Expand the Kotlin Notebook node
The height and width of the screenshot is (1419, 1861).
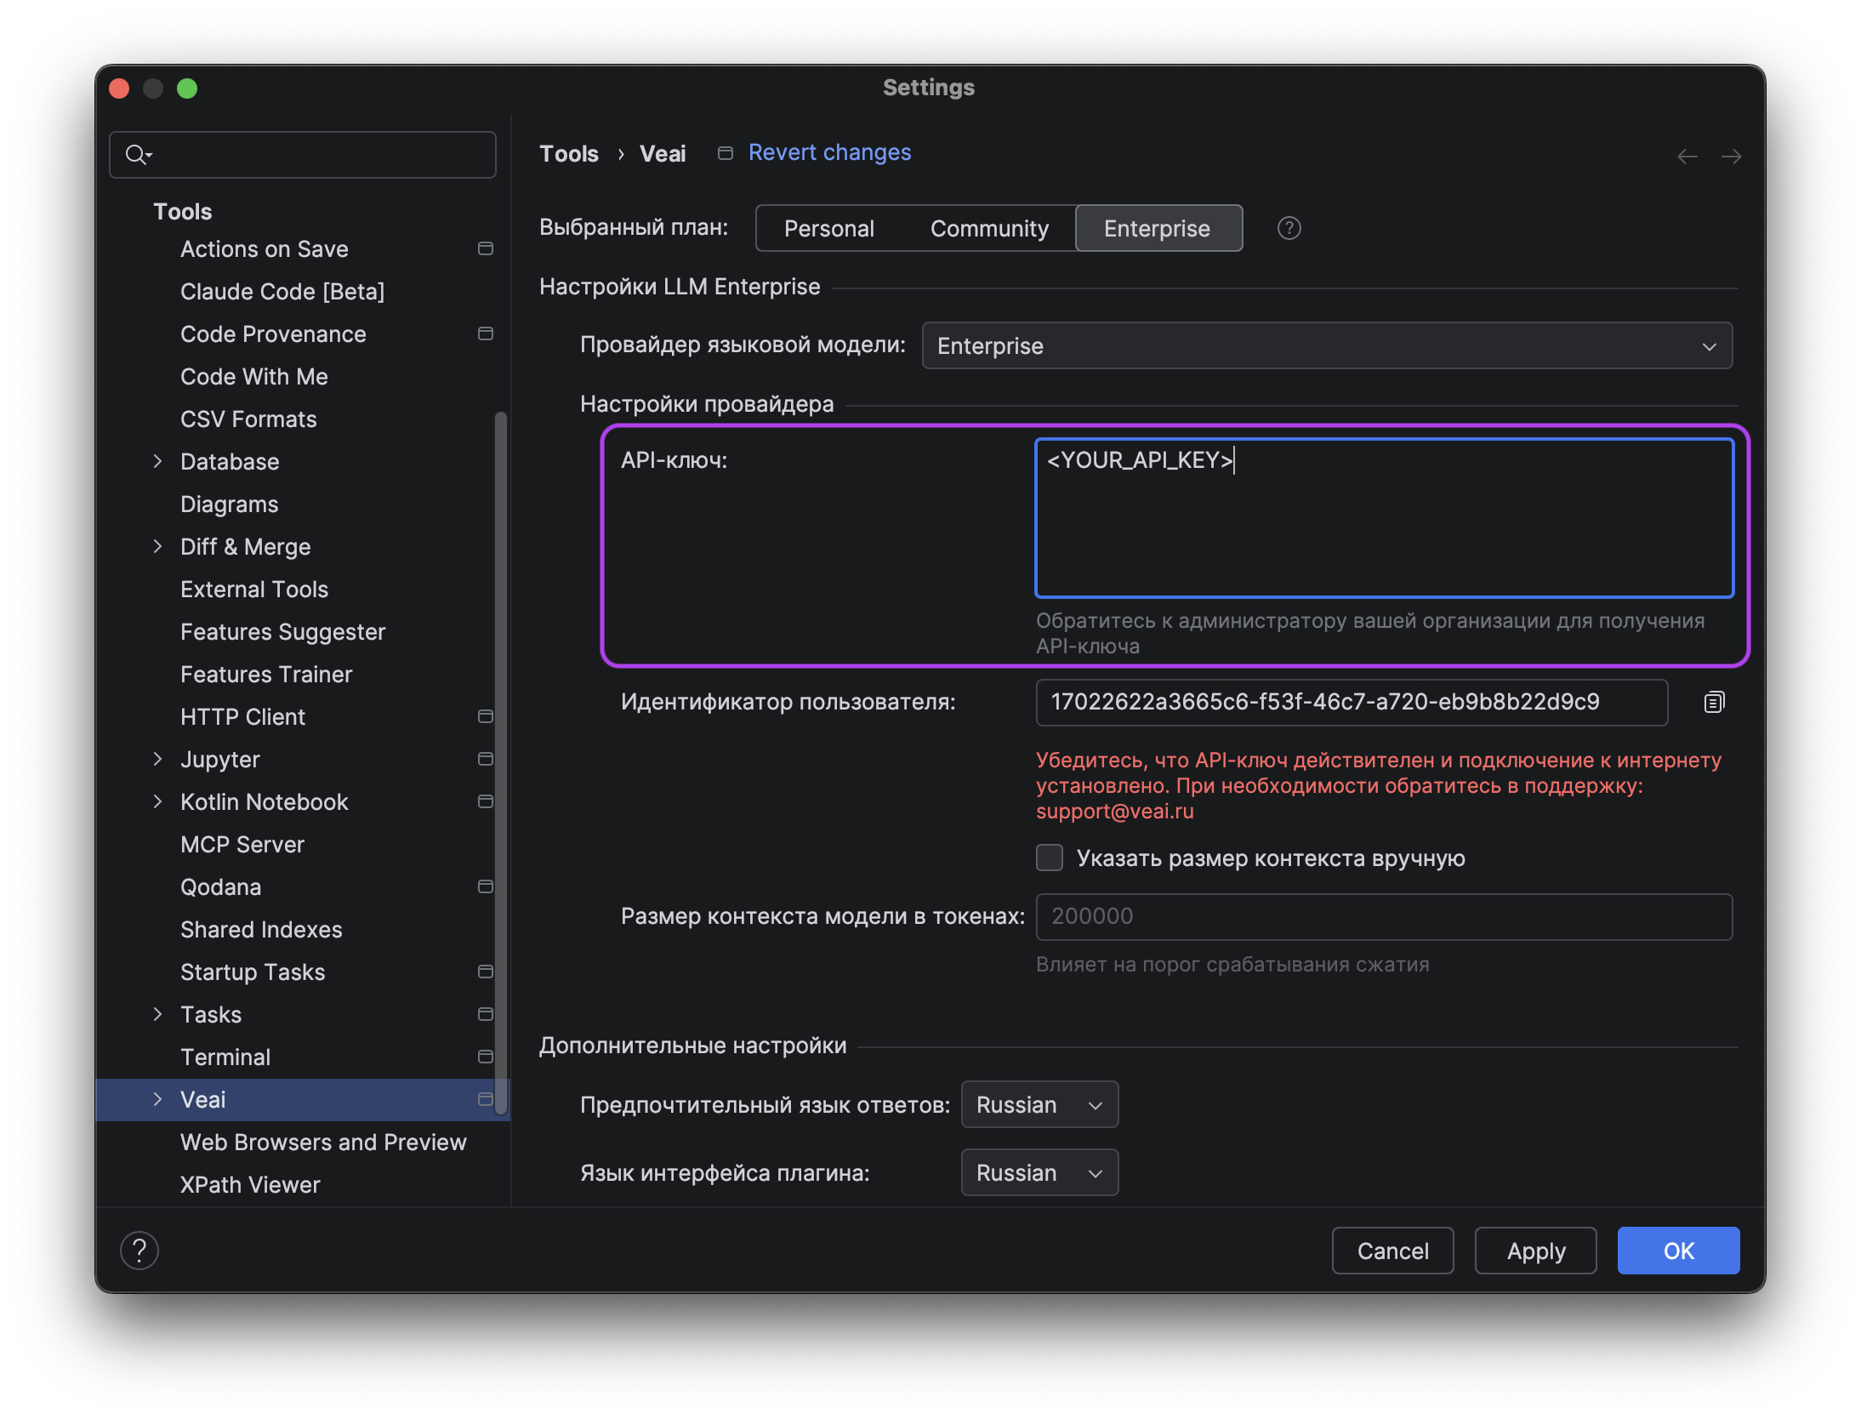point(157,801)
